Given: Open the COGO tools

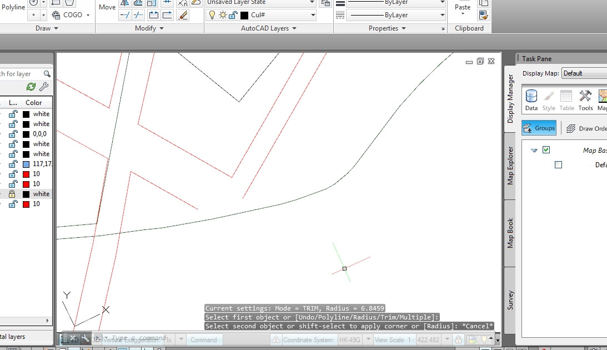Looking at the screenshot, I should coord(69,15).
